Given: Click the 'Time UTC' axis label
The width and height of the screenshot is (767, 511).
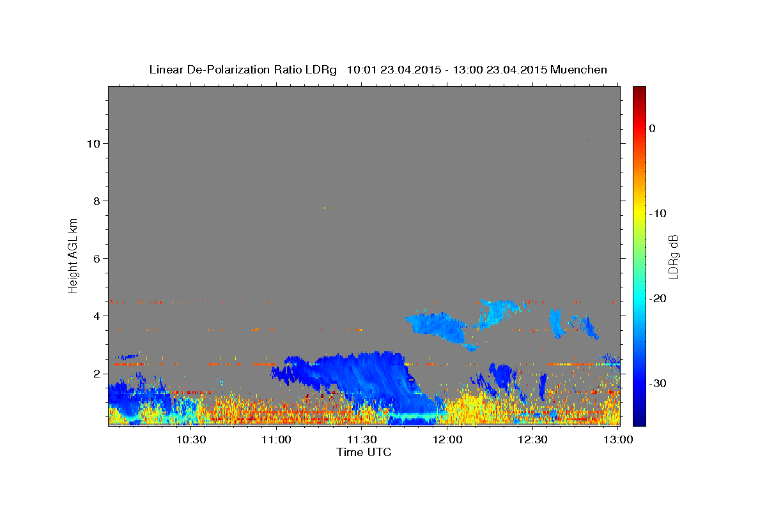Looking at the screenshot, I should click(364, 452).
